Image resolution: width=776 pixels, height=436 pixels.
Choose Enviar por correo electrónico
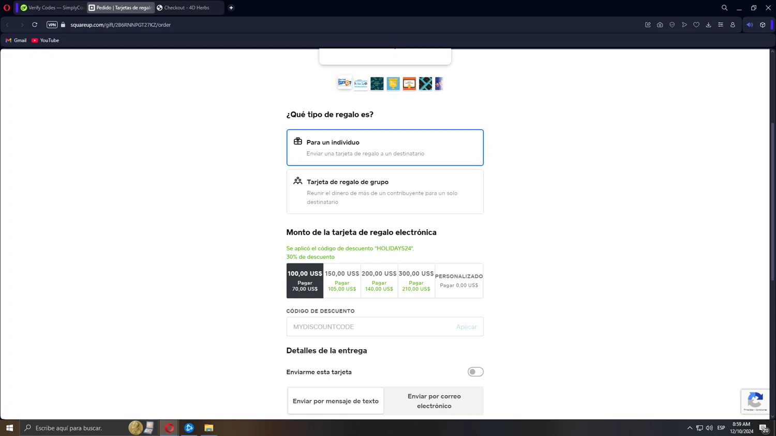coord(434,401)
